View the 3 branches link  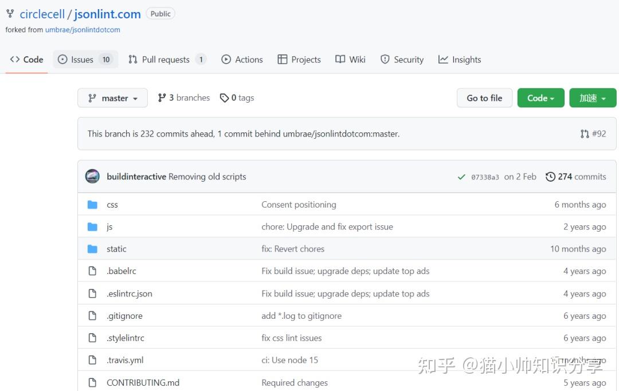(x=183, y=97)
